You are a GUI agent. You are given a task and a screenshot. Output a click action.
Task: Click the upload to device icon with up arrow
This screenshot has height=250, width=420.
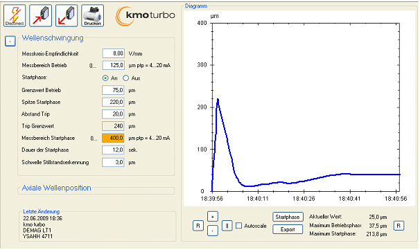[x=40, y=15]
